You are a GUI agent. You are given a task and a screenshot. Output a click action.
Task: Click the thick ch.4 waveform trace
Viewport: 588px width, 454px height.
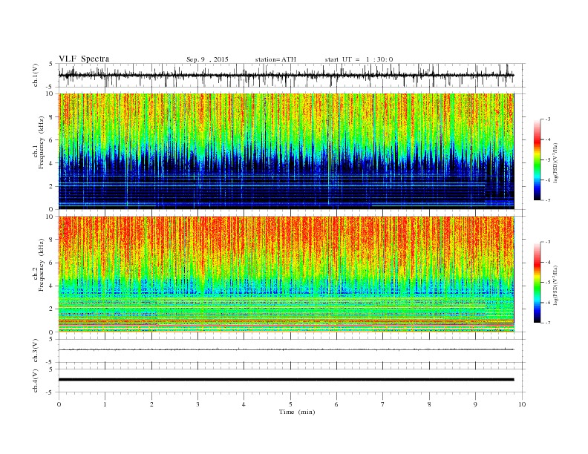pos(286,380)
